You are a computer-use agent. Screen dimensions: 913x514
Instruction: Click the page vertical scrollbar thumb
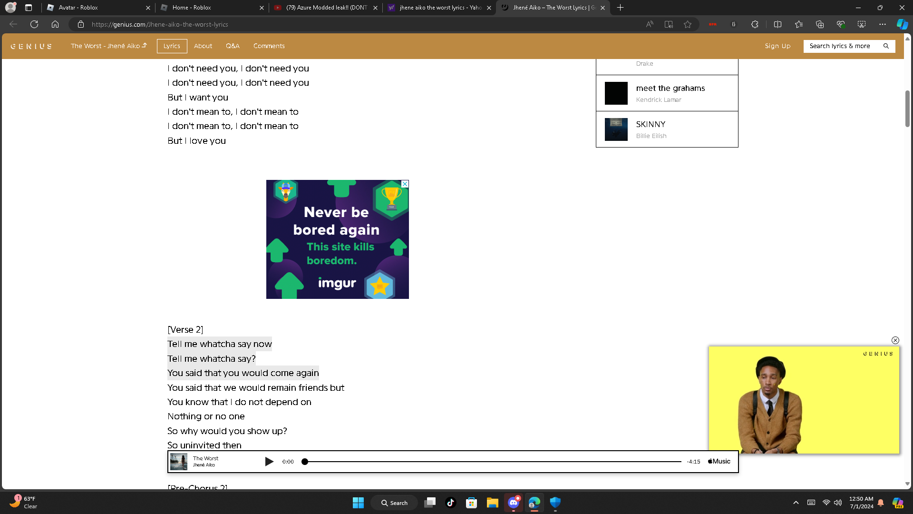click(x=907, y=109)
